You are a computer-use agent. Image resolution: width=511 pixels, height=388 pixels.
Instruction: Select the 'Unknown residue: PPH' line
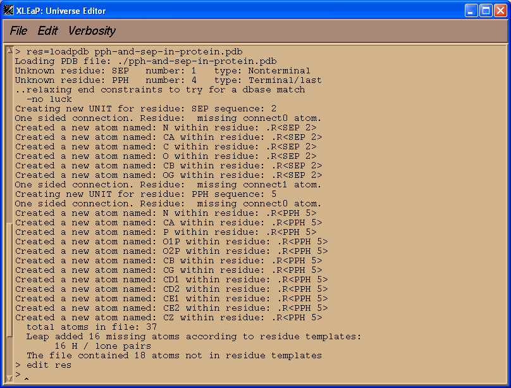click(168, 80)
